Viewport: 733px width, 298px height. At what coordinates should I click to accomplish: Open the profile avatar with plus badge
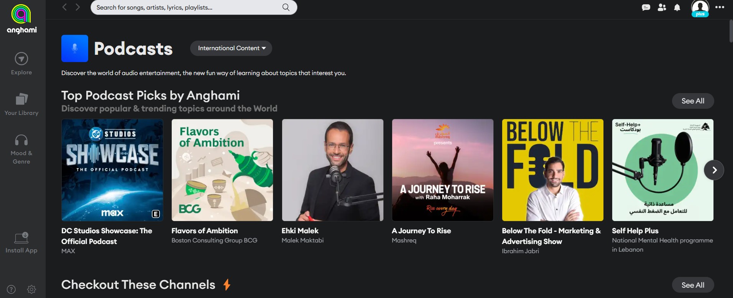(700, 8)
